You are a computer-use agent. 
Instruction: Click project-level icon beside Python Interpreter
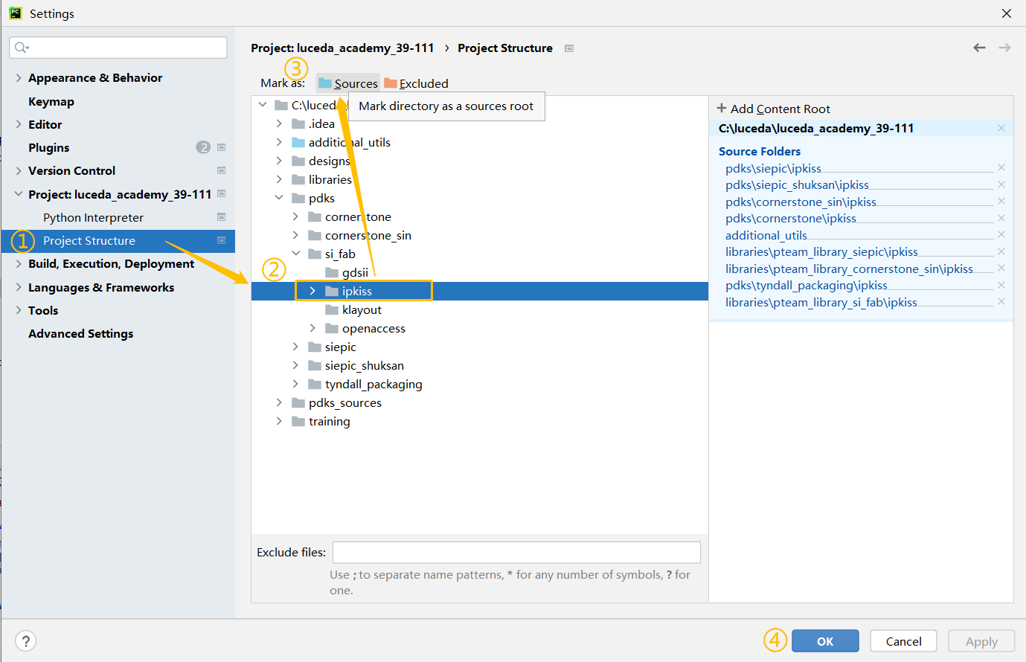pos(221,217)
